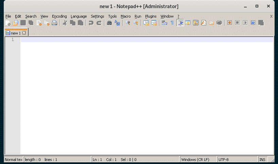Click Run a Macro Multiple Times icon
Screen dimensions: 278x164
click(x=253, y=23)
